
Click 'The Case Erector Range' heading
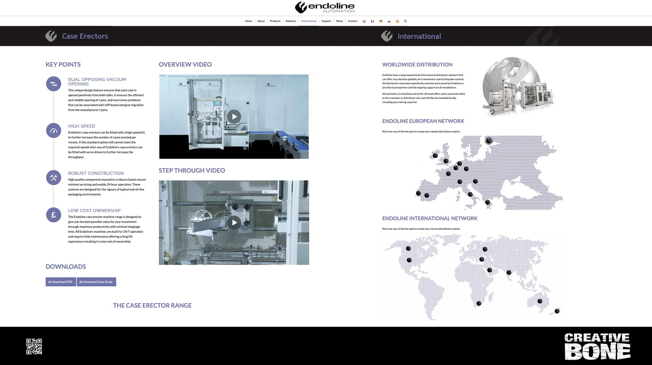coord(152,305)
